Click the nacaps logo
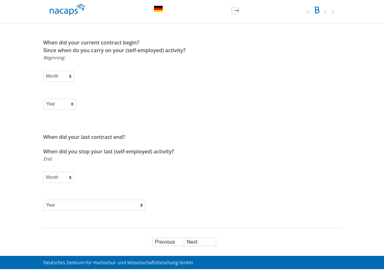 pyautogui.click(x=67, y=10)
